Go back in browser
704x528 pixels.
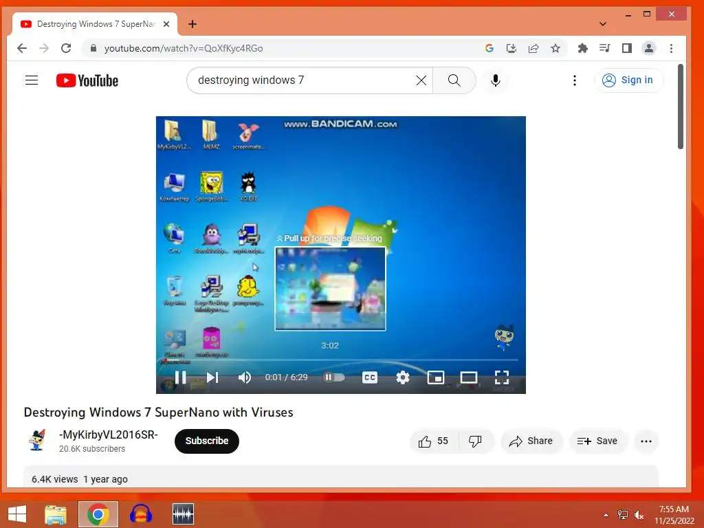click(x=21, y=48)
